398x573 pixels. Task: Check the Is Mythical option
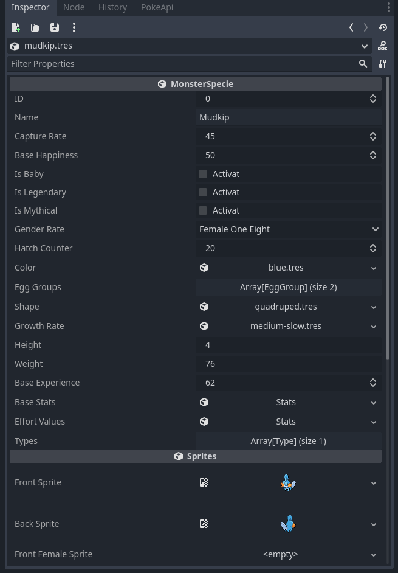pos(203,210)
